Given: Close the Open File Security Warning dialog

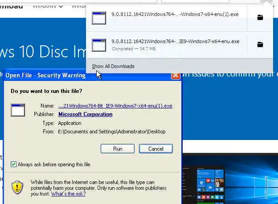Looking at the screenshot, I should pyautogui.click(x=176, y=76).
